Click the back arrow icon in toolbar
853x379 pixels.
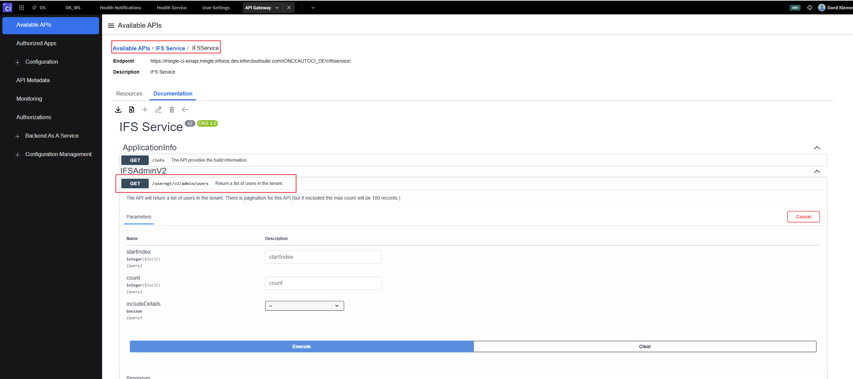tap(185, 110)
